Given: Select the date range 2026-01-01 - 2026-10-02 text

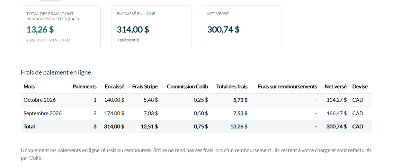Looking at the screenshot, I should [48, 40].
